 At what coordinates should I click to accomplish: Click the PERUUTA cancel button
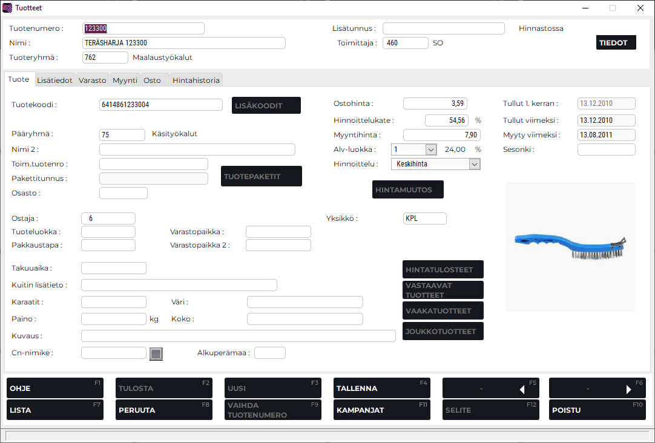pyautogui.click(x=163, y=410)
